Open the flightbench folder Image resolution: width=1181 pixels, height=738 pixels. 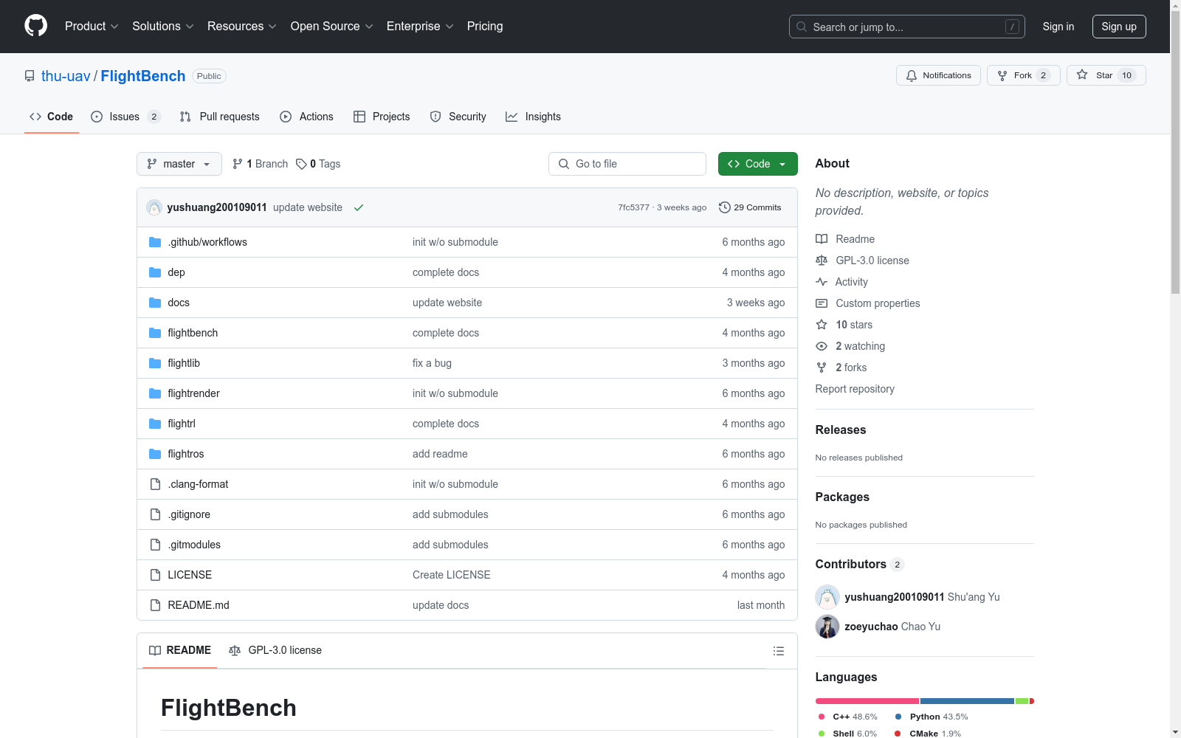pos(193,333)
